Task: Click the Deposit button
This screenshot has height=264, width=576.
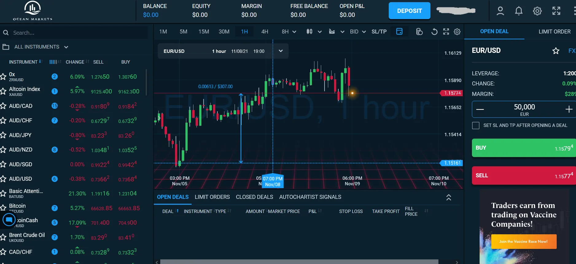Action: tap(409, 11)
